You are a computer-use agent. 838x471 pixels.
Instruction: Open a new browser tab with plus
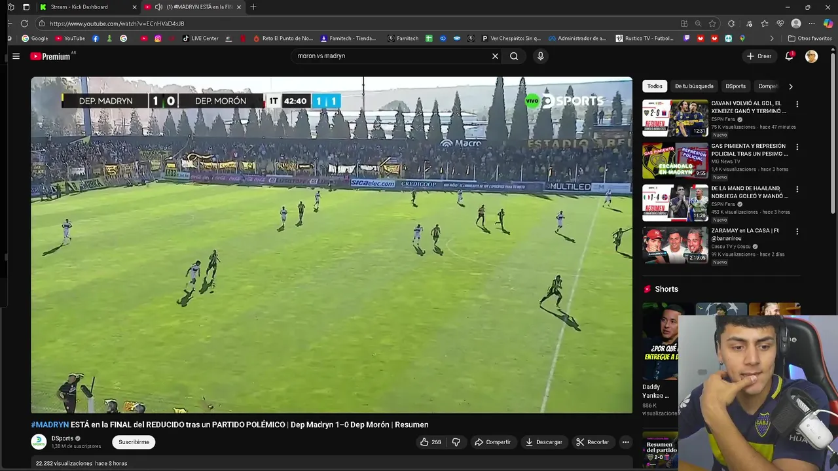[x=253, y=7]
